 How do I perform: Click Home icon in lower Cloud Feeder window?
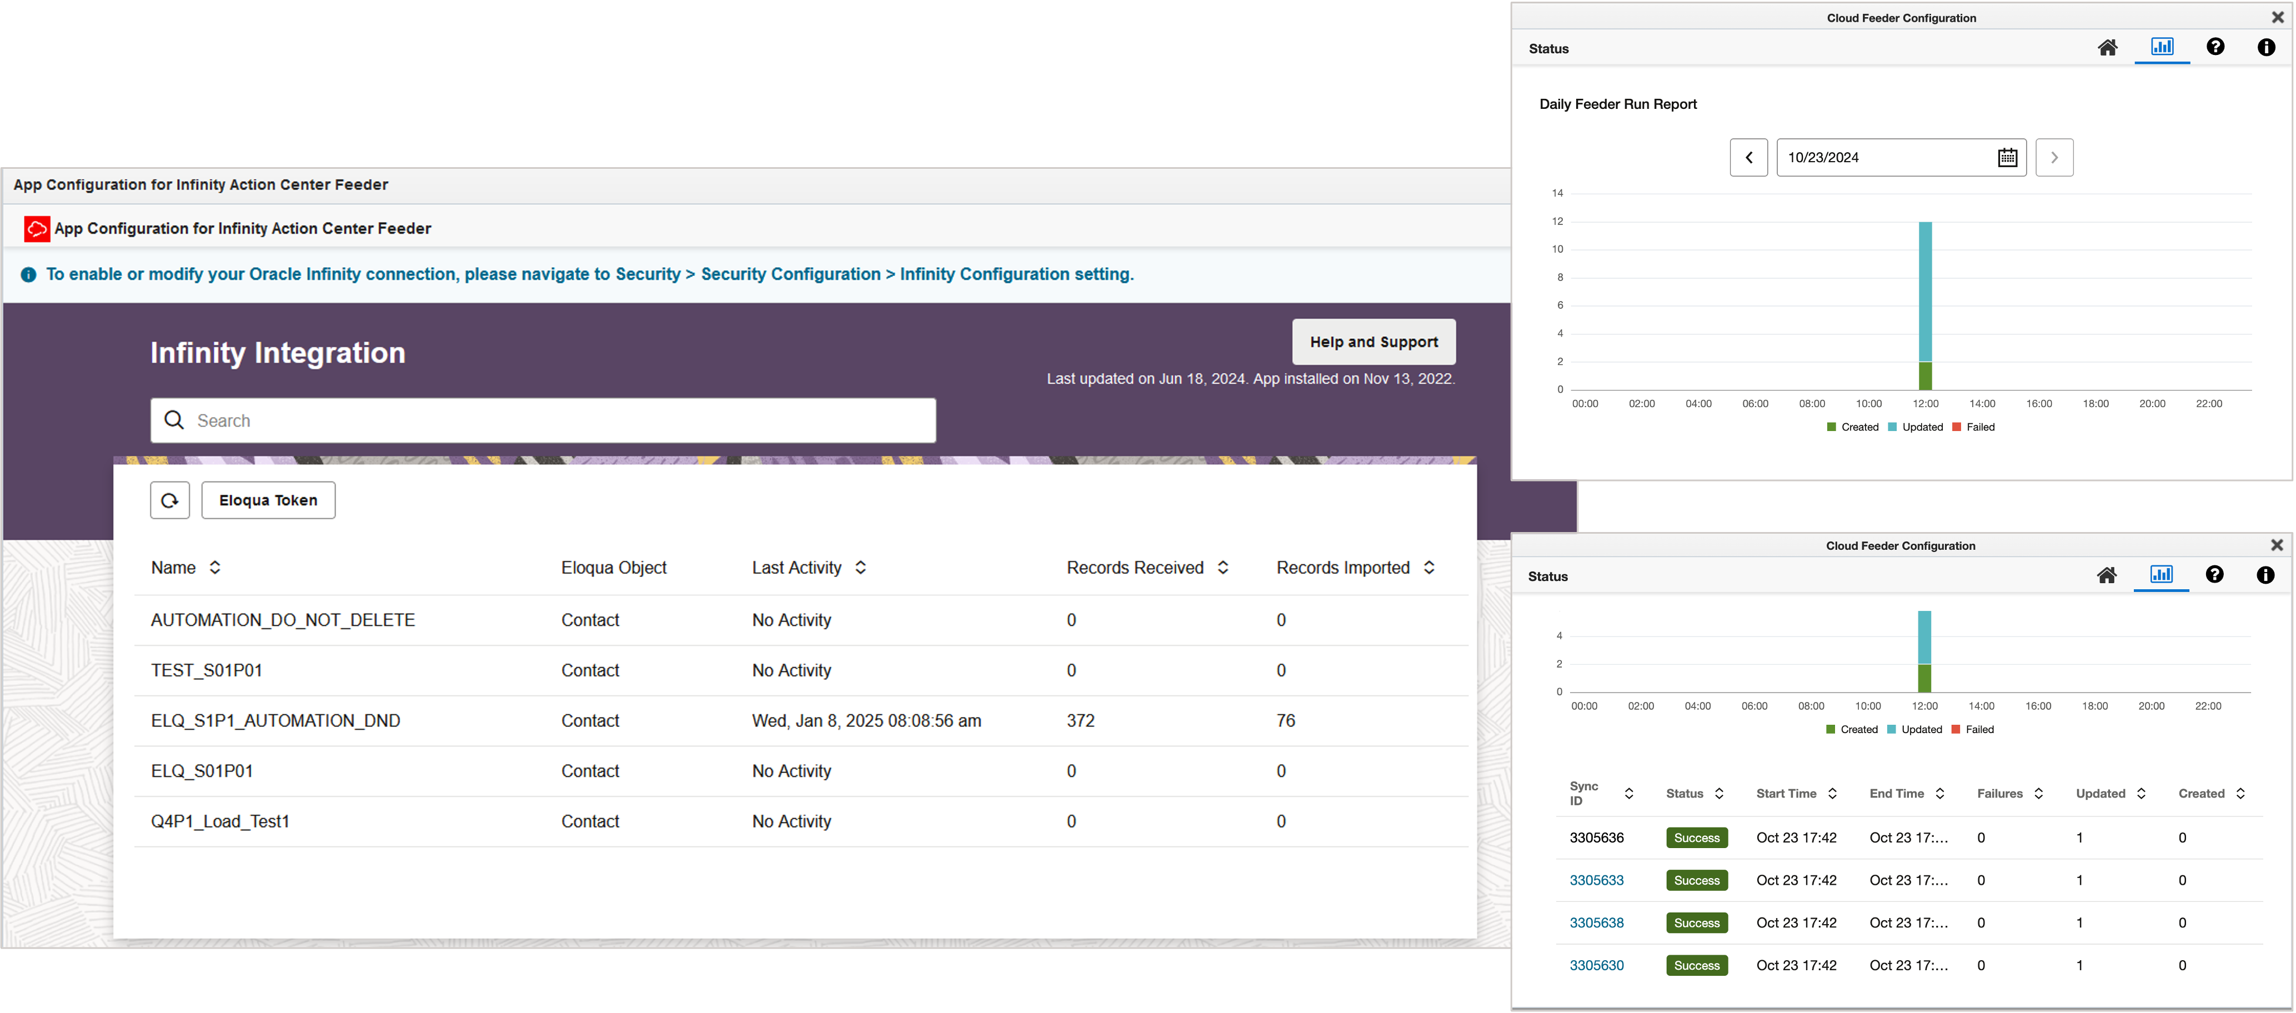tap(2106, 575)
